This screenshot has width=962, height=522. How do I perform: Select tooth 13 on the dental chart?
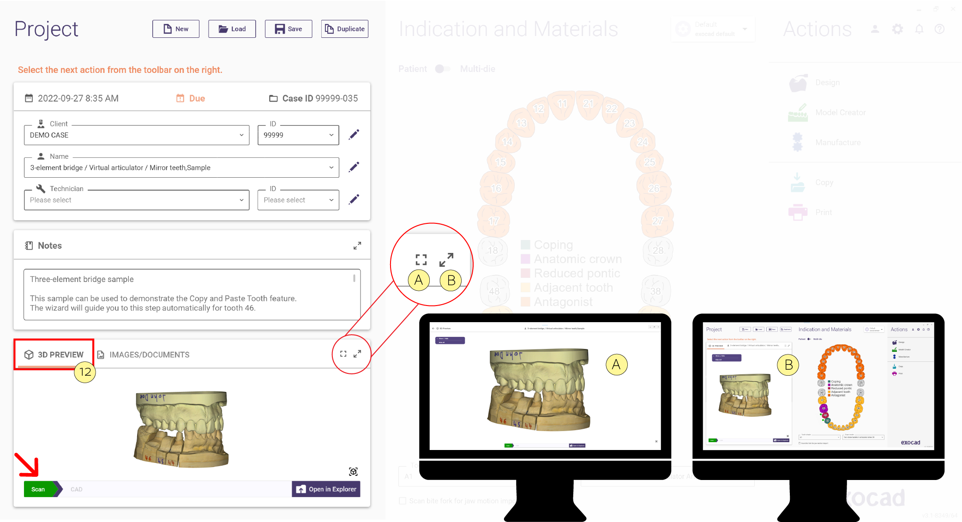522,123
